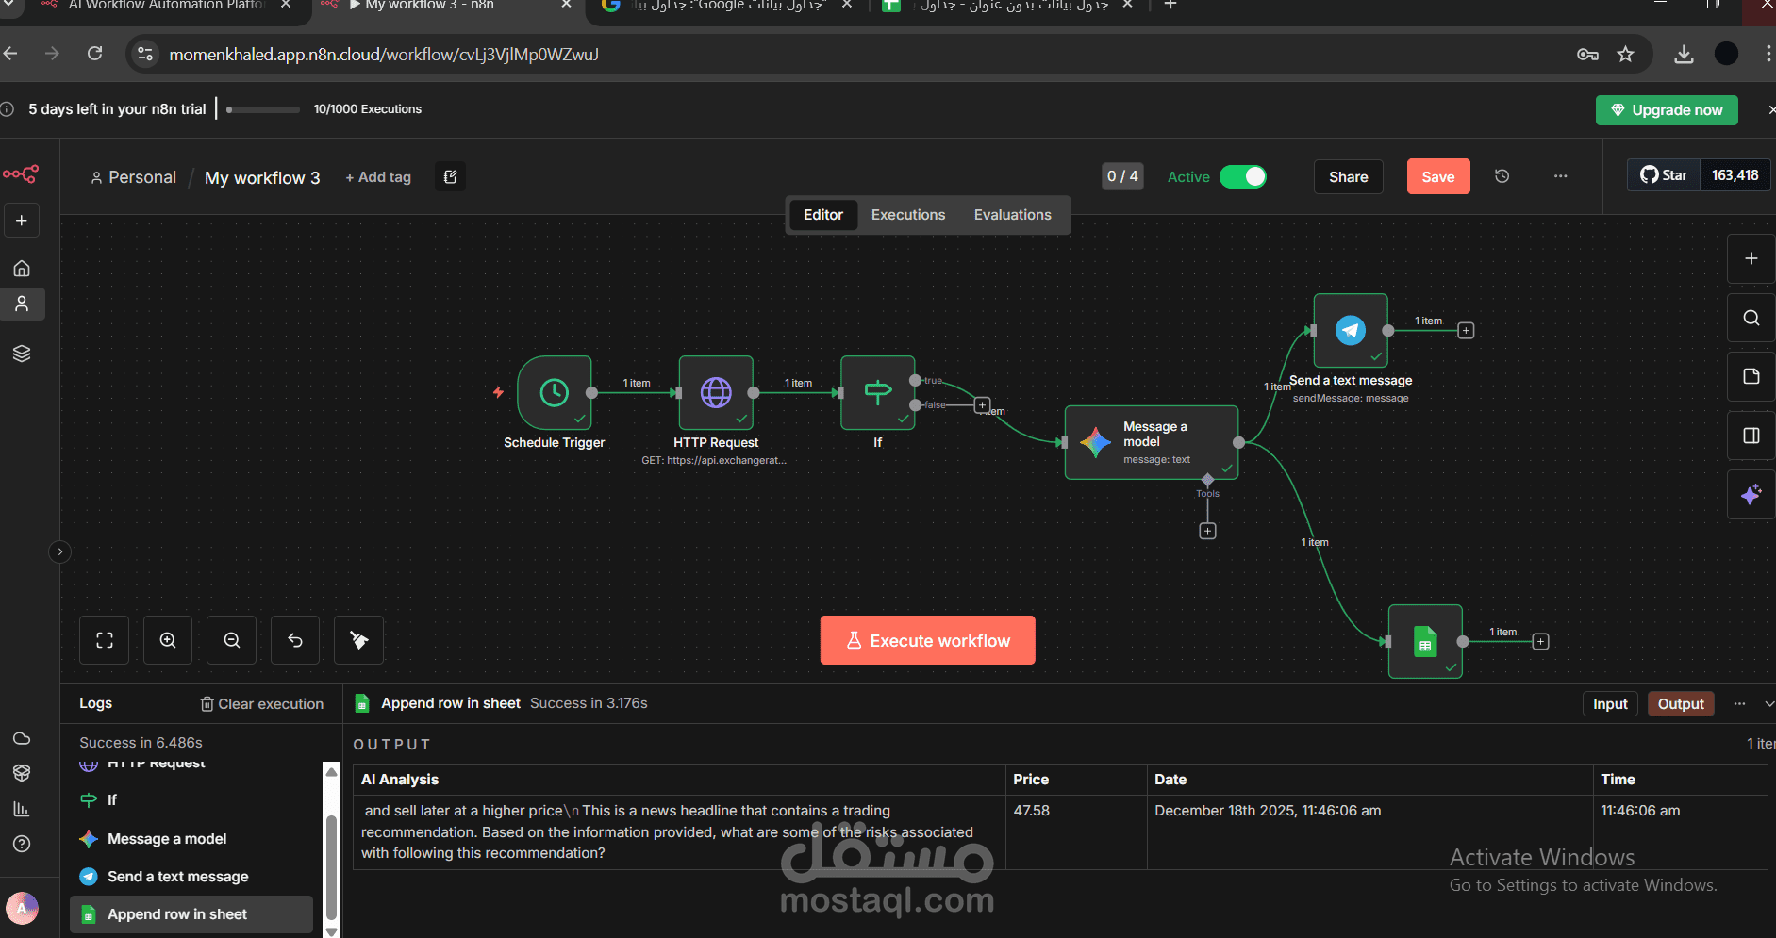Switch to the My workflow 3 browser tab
This screenshot has width=1776, height=938.
coord(448,8)
